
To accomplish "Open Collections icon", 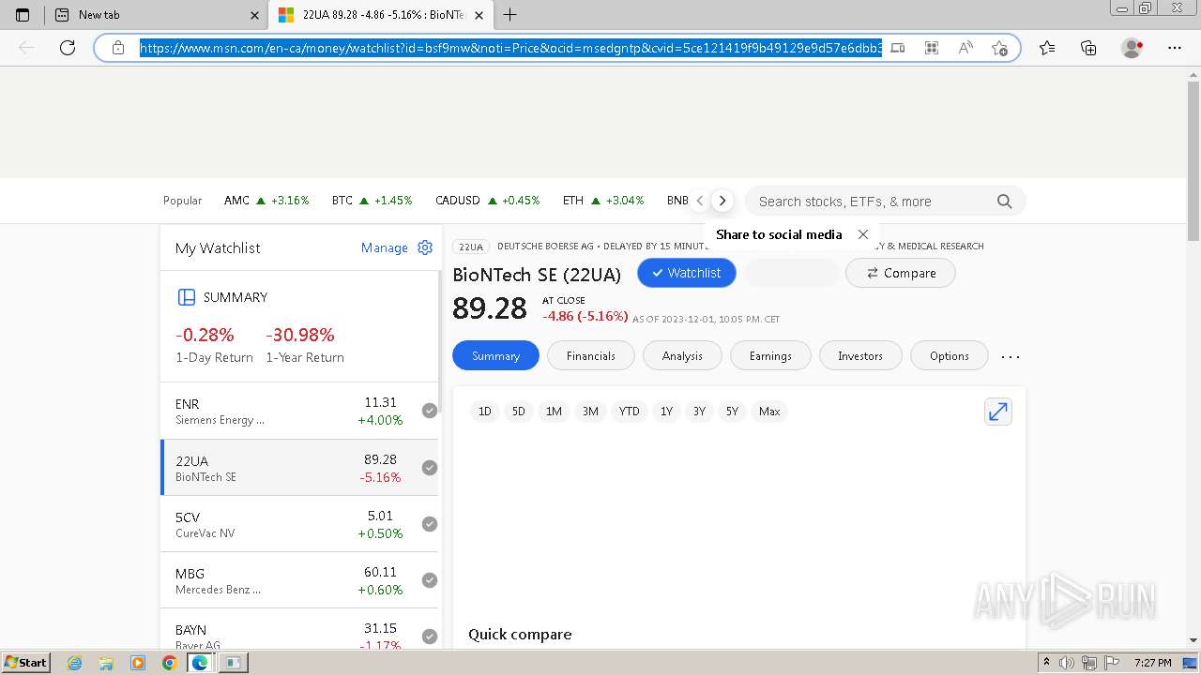I will tap(1088, 48).
